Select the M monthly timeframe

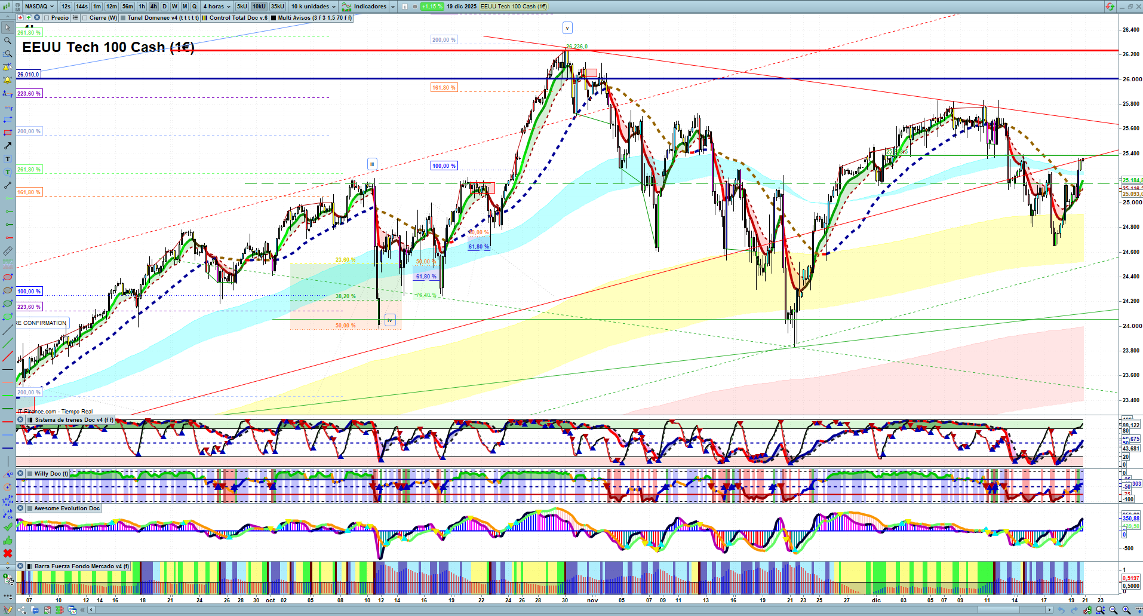click(x=185, y=7)
